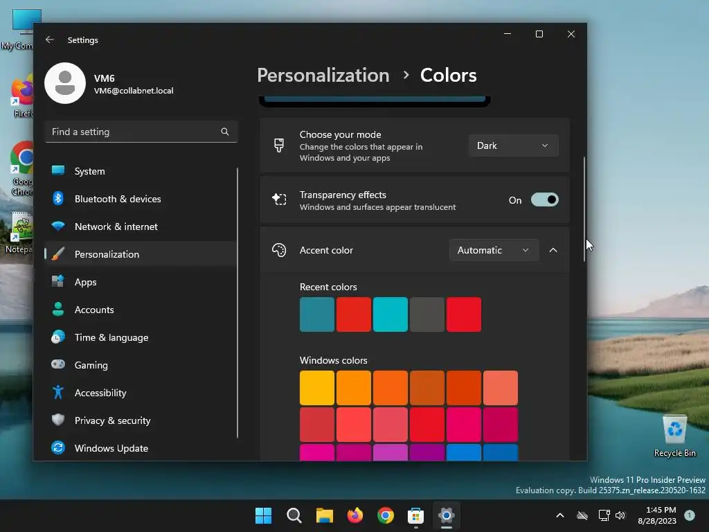The image size is (709, 532).
Task: Click the OneDrive cloud tray icon
Action: (x=582, y=515)
